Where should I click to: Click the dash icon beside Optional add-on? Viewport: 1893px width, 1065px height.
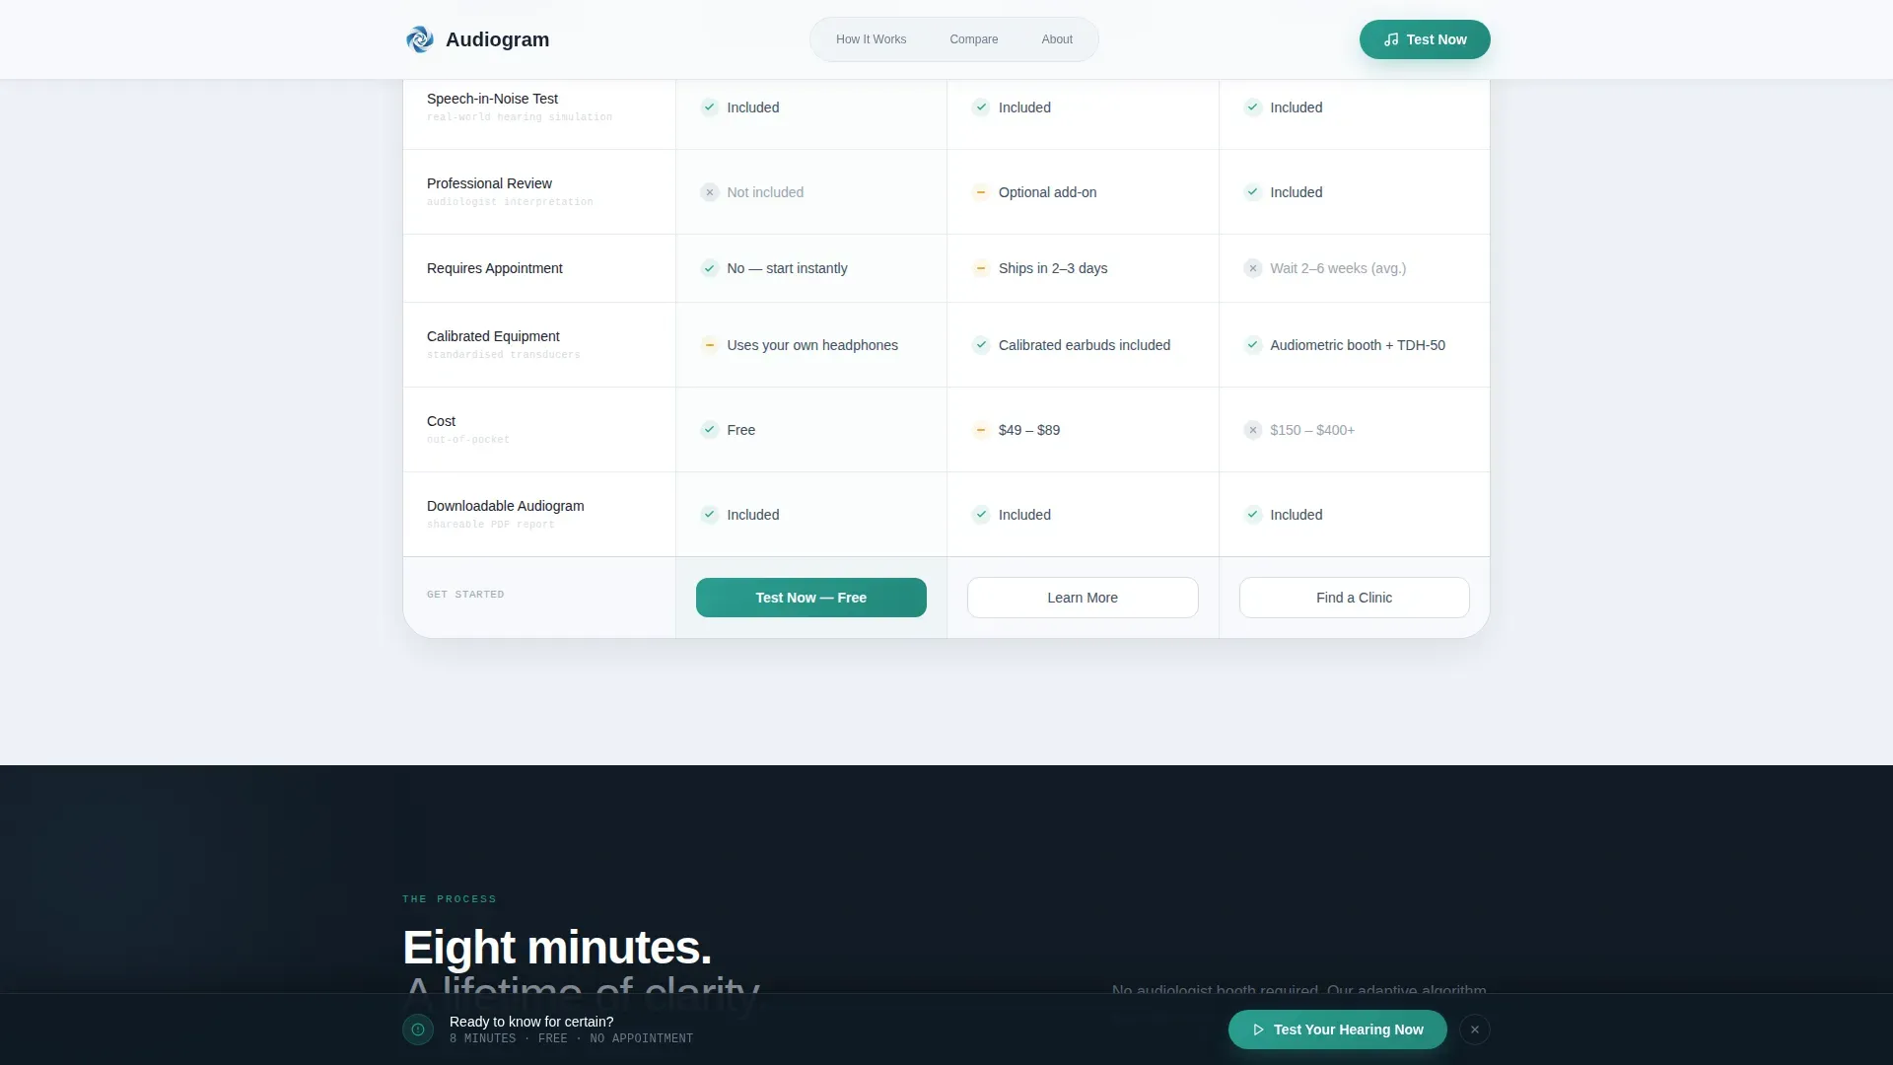[x=981, y=192]
